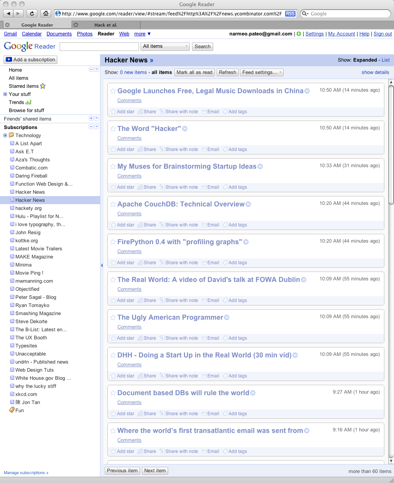394x483 pixels.
Task: Click the feed Refresh button
Action: 227,72
